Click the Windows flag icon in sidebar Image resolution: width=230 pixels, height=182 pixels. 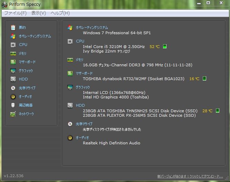click(13, 36)
